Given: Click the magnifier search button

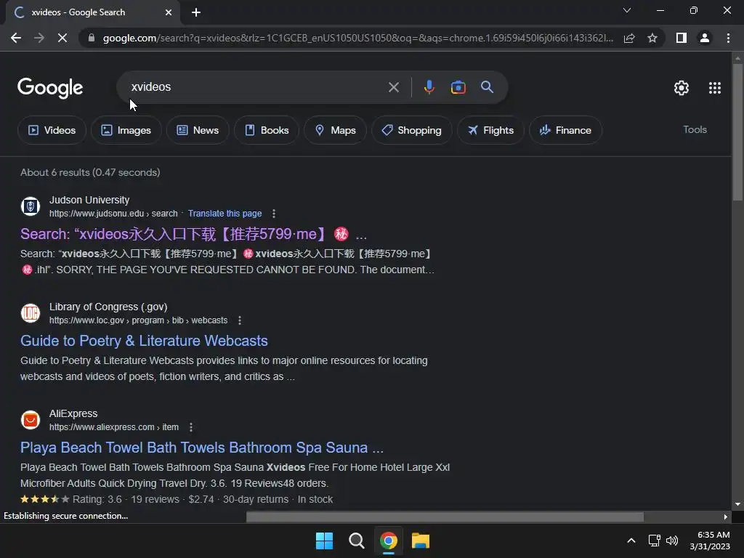Looking at the screenshot, I should [487, 87].
